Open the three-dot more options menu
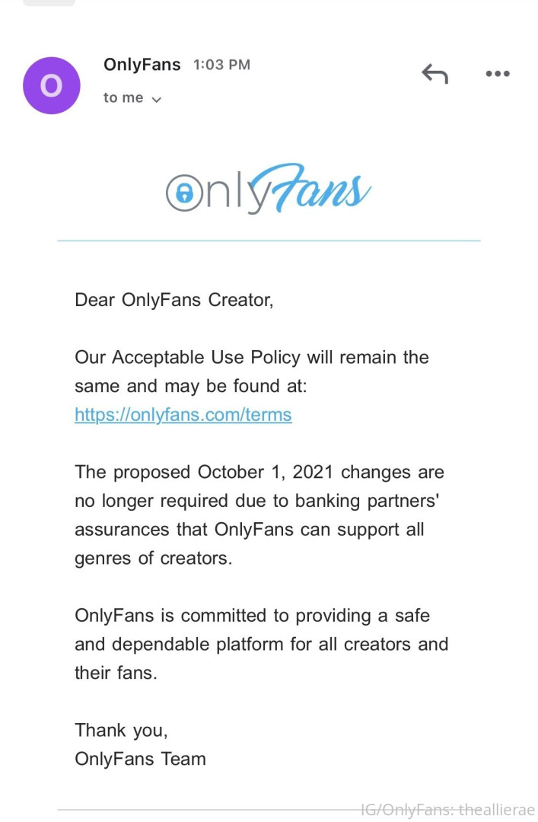The height and width of the screenshot is (822, 538). point(497,74)
